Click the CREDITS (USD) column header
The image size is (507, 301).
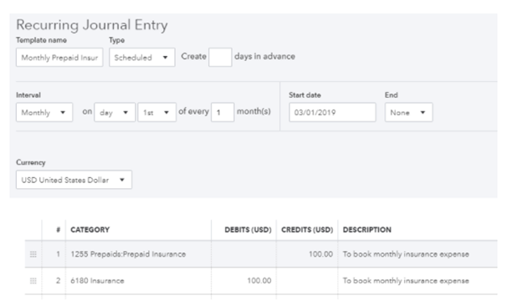click(x=307, y=230)
